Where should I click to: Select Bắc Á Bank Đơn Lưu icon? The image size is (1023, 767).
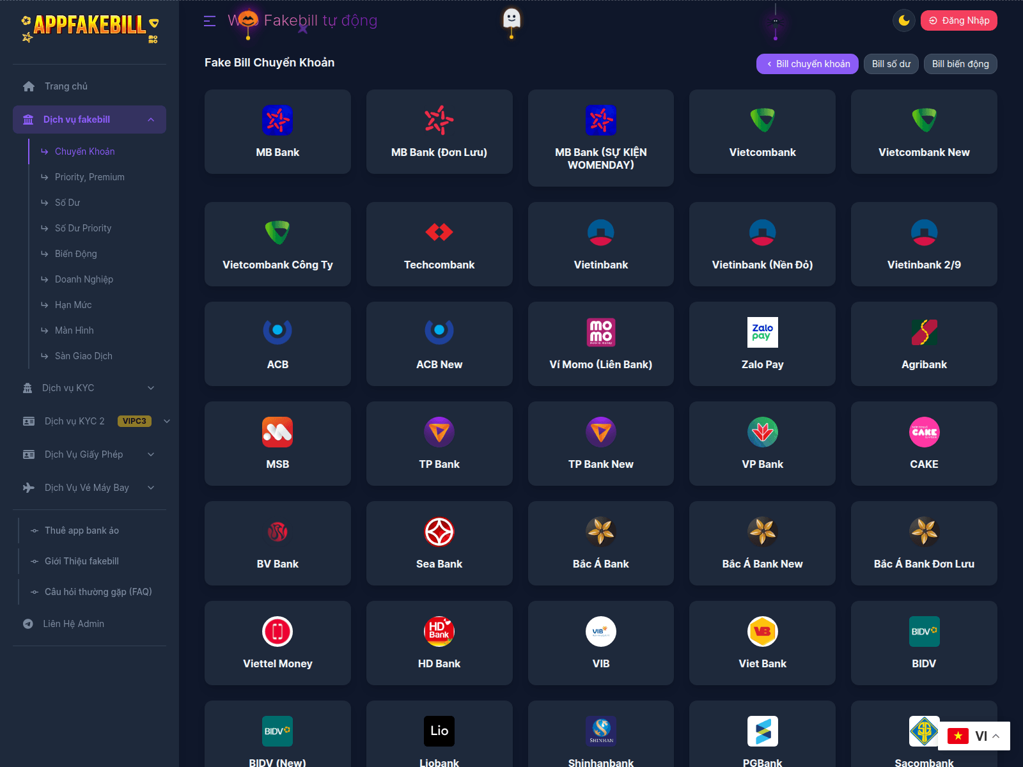924,532
